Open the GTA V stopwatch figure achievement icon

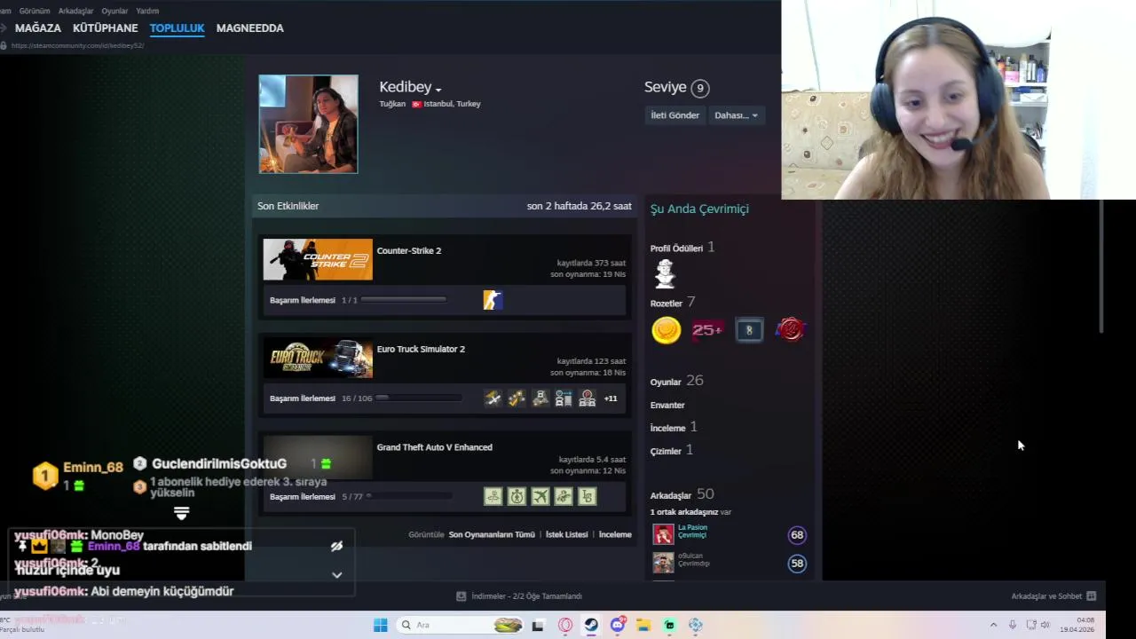(x=517, y=496)
